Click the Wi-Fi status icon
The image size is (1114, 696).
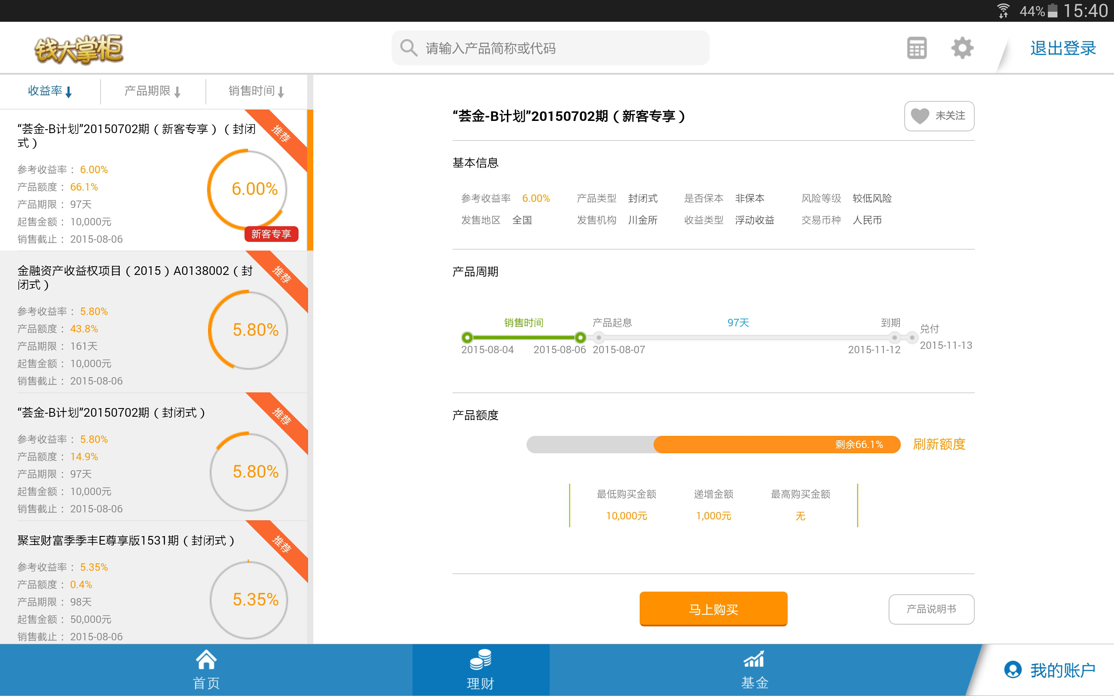1003,10
